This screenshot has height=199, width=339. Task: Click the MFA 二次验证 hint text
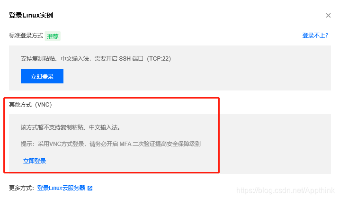pyautogui.click(x=110, y=144)
